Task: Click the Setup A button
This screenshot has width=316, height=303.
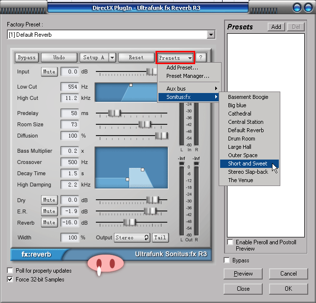Action: point(94,58)
